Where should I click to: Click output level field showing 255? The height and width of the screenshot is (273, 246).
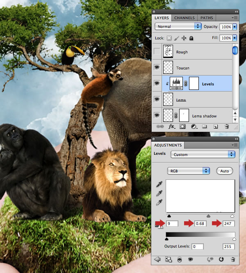pyautogui.click(x=229, y=247)
